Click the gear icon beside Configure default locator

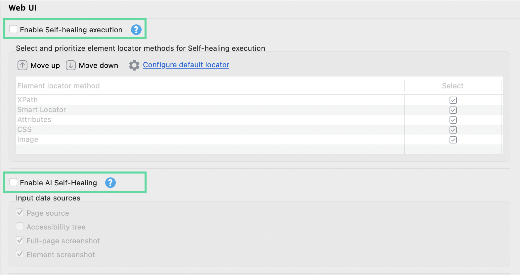click(x=134, y=65)
